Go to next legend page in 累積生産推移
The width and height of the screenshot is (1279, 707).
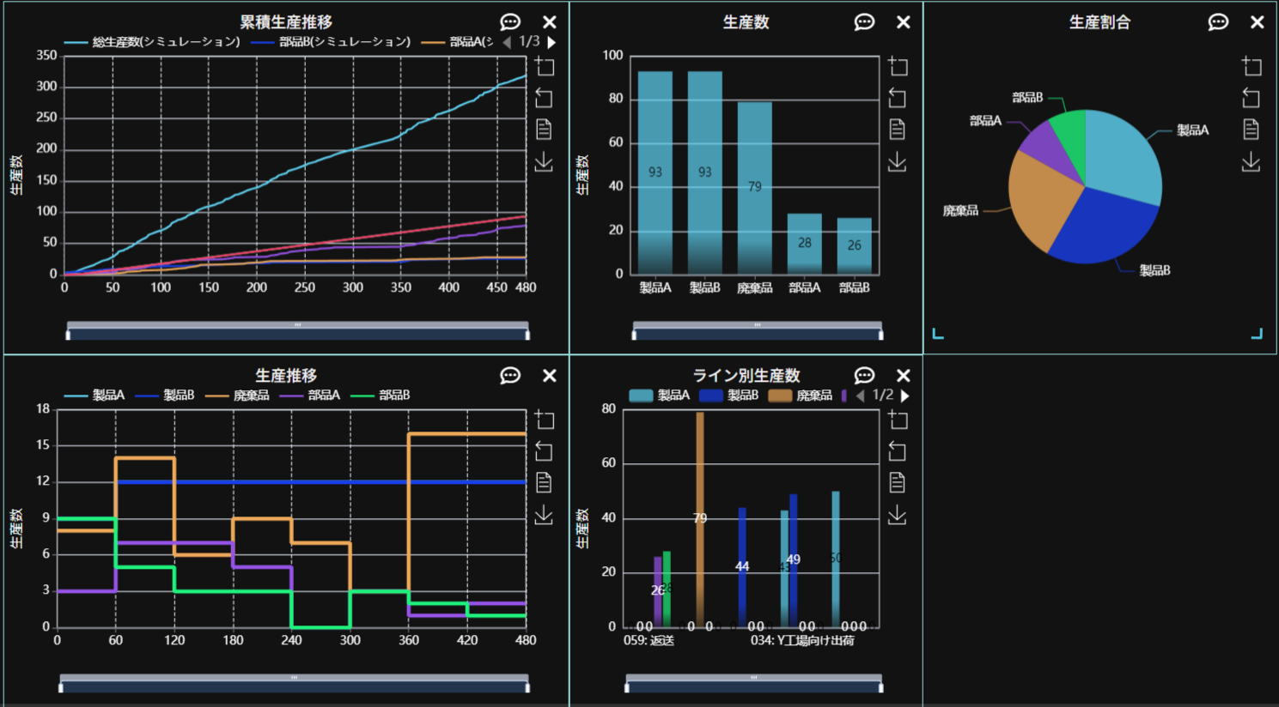click(551, 42)
